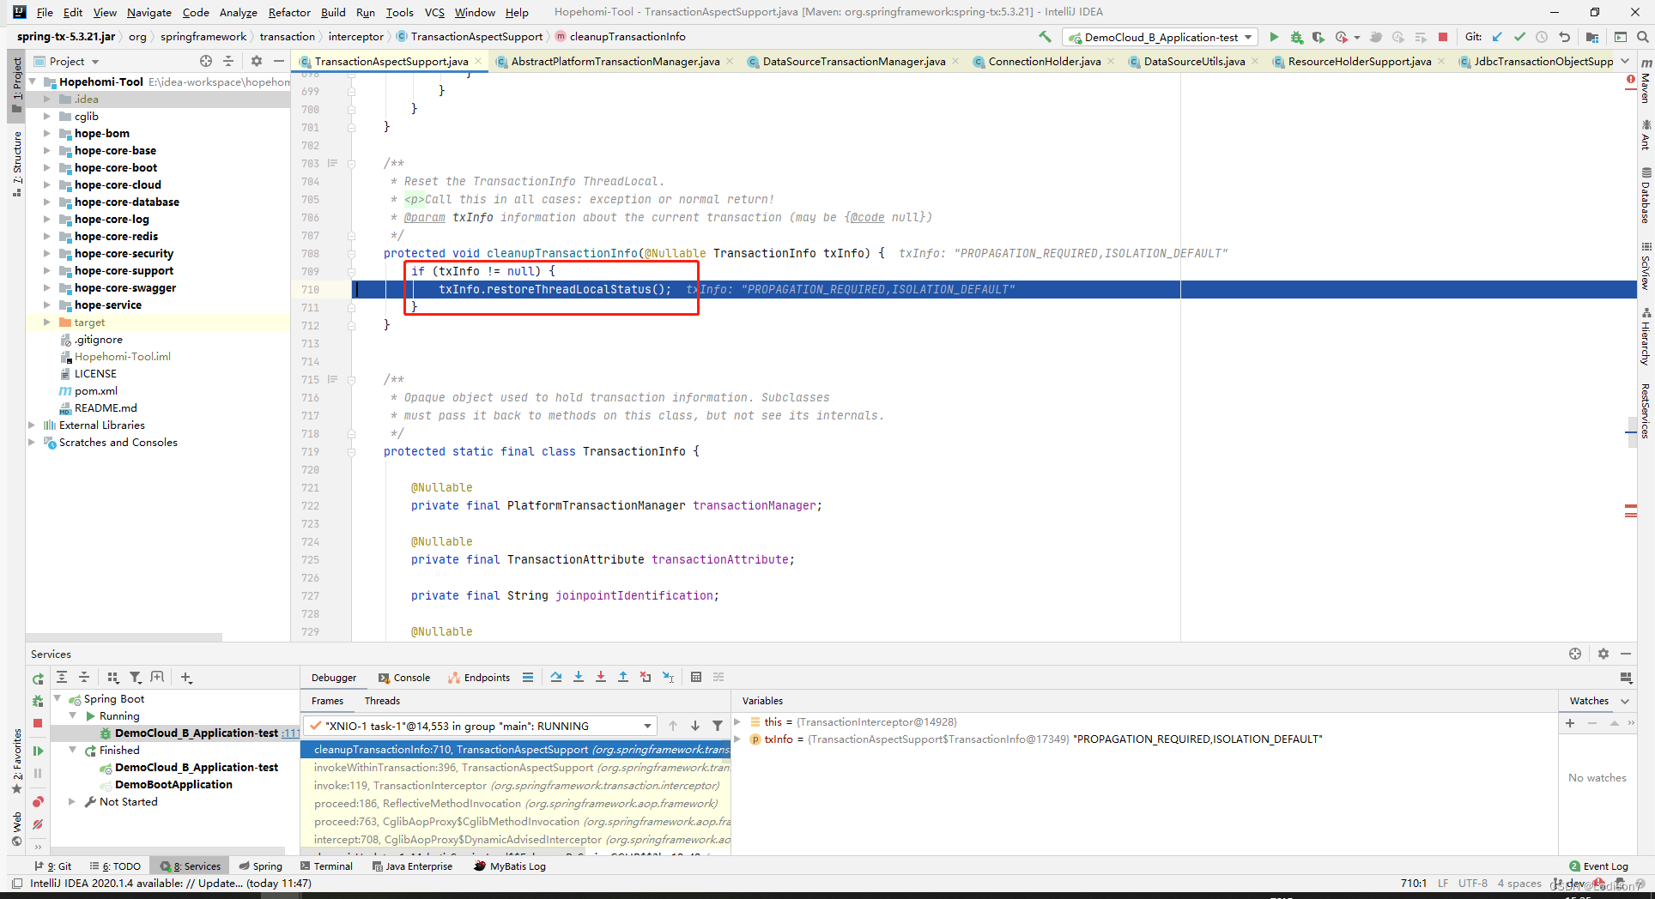
Task: Open the VCS menu
Action: 434,12
